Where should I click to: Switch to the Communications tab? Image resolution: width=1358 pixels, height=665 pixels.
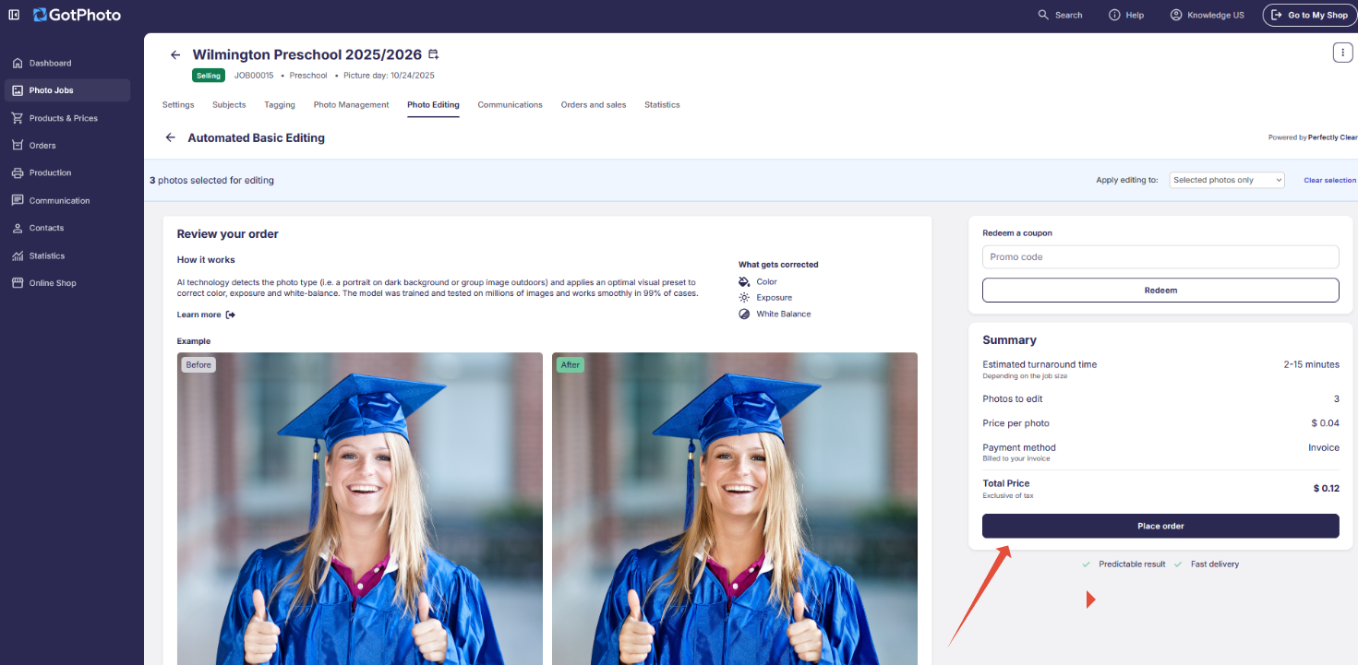coord(510,104)
